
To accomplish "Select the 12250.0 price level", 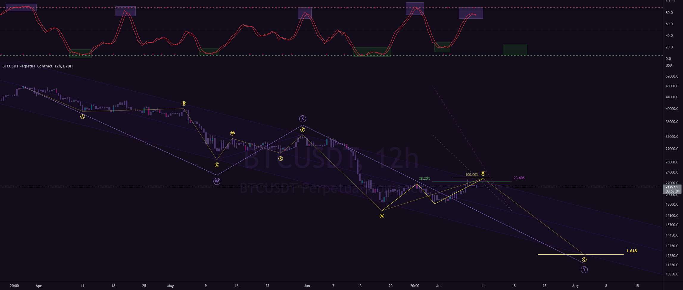I will [x=671, y=256].
